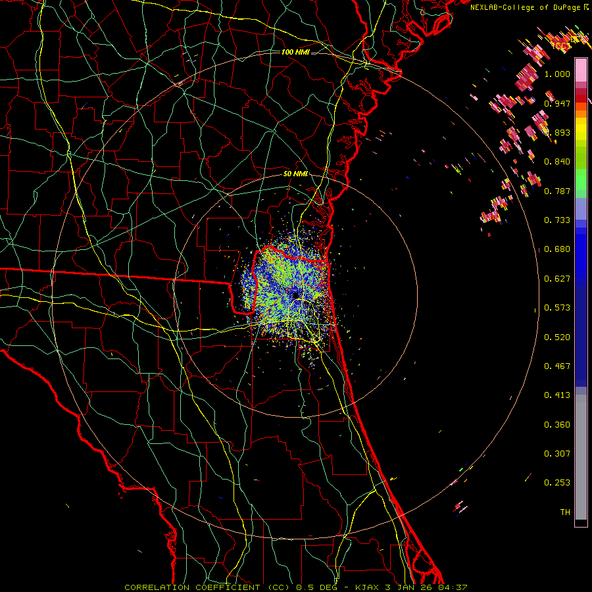Click the 0.413 color scale value

click(557, 395)
